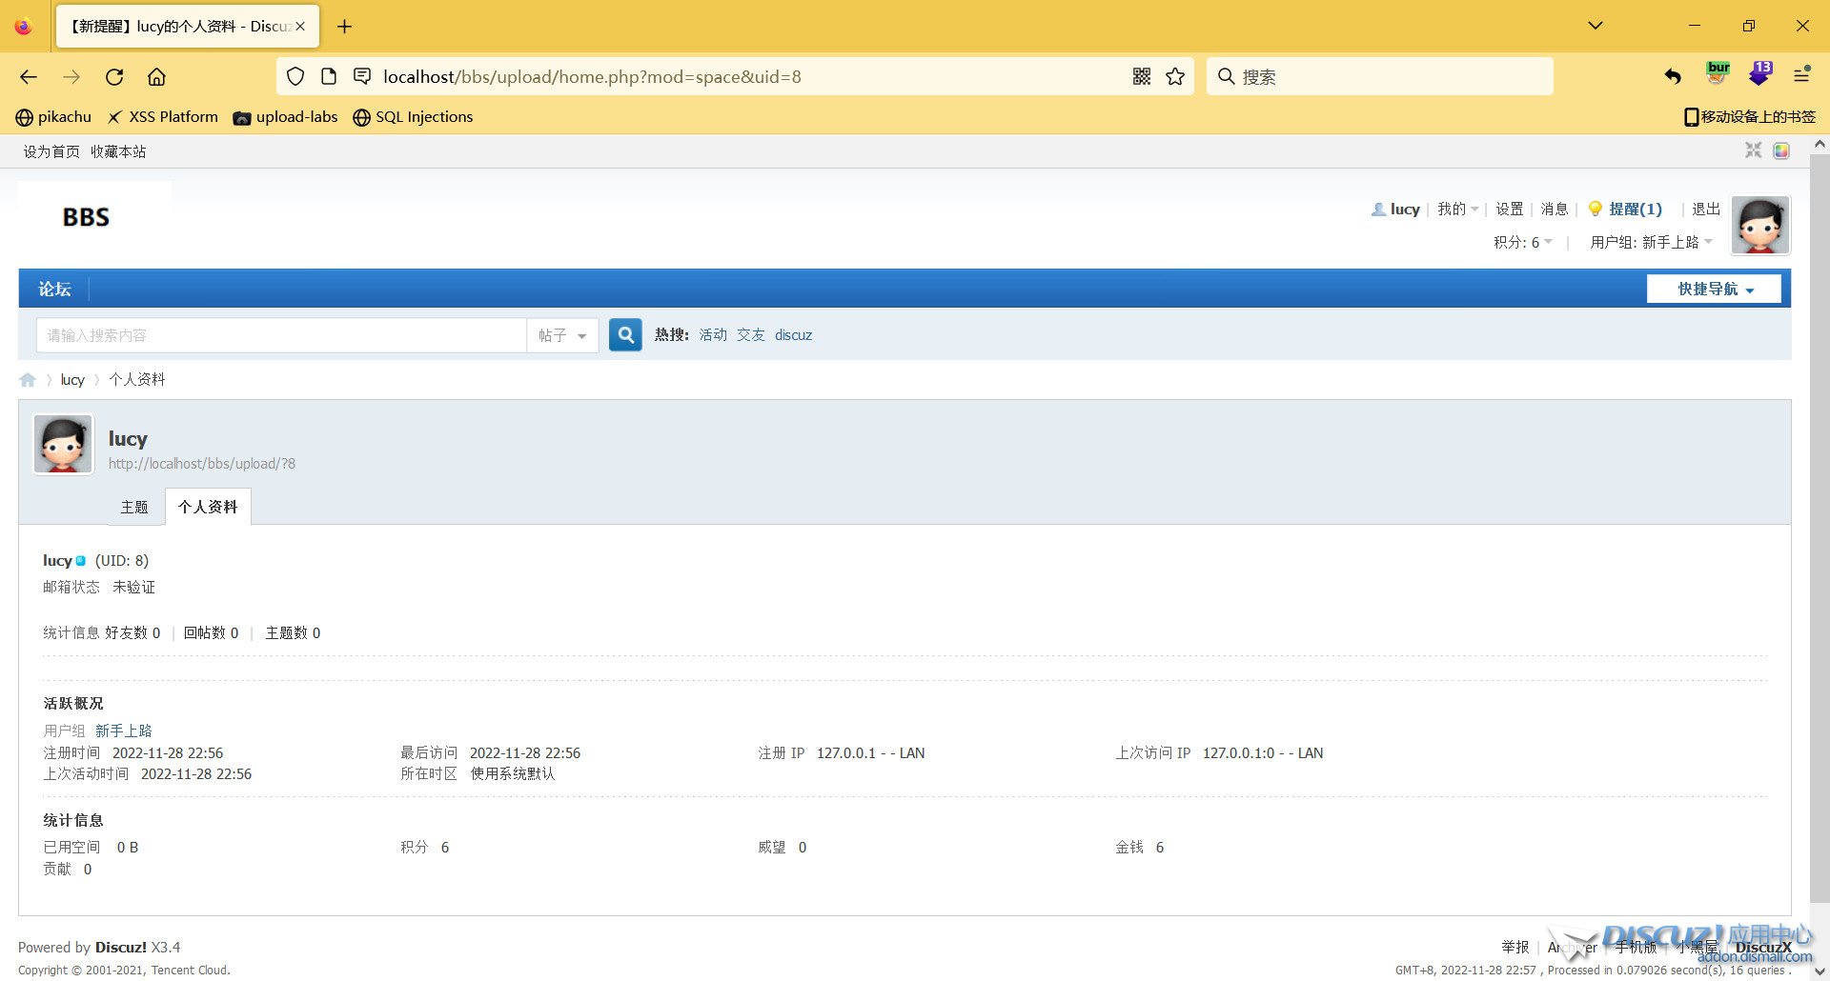
Task: Switch to the 主题 tab
Action: pos(134,508)
